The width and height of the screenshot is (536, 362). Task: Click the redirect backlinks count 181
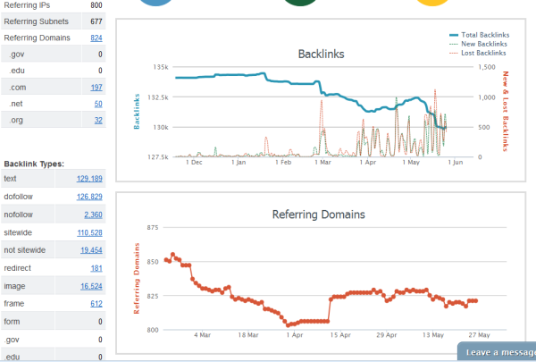(x=96, y=268)
